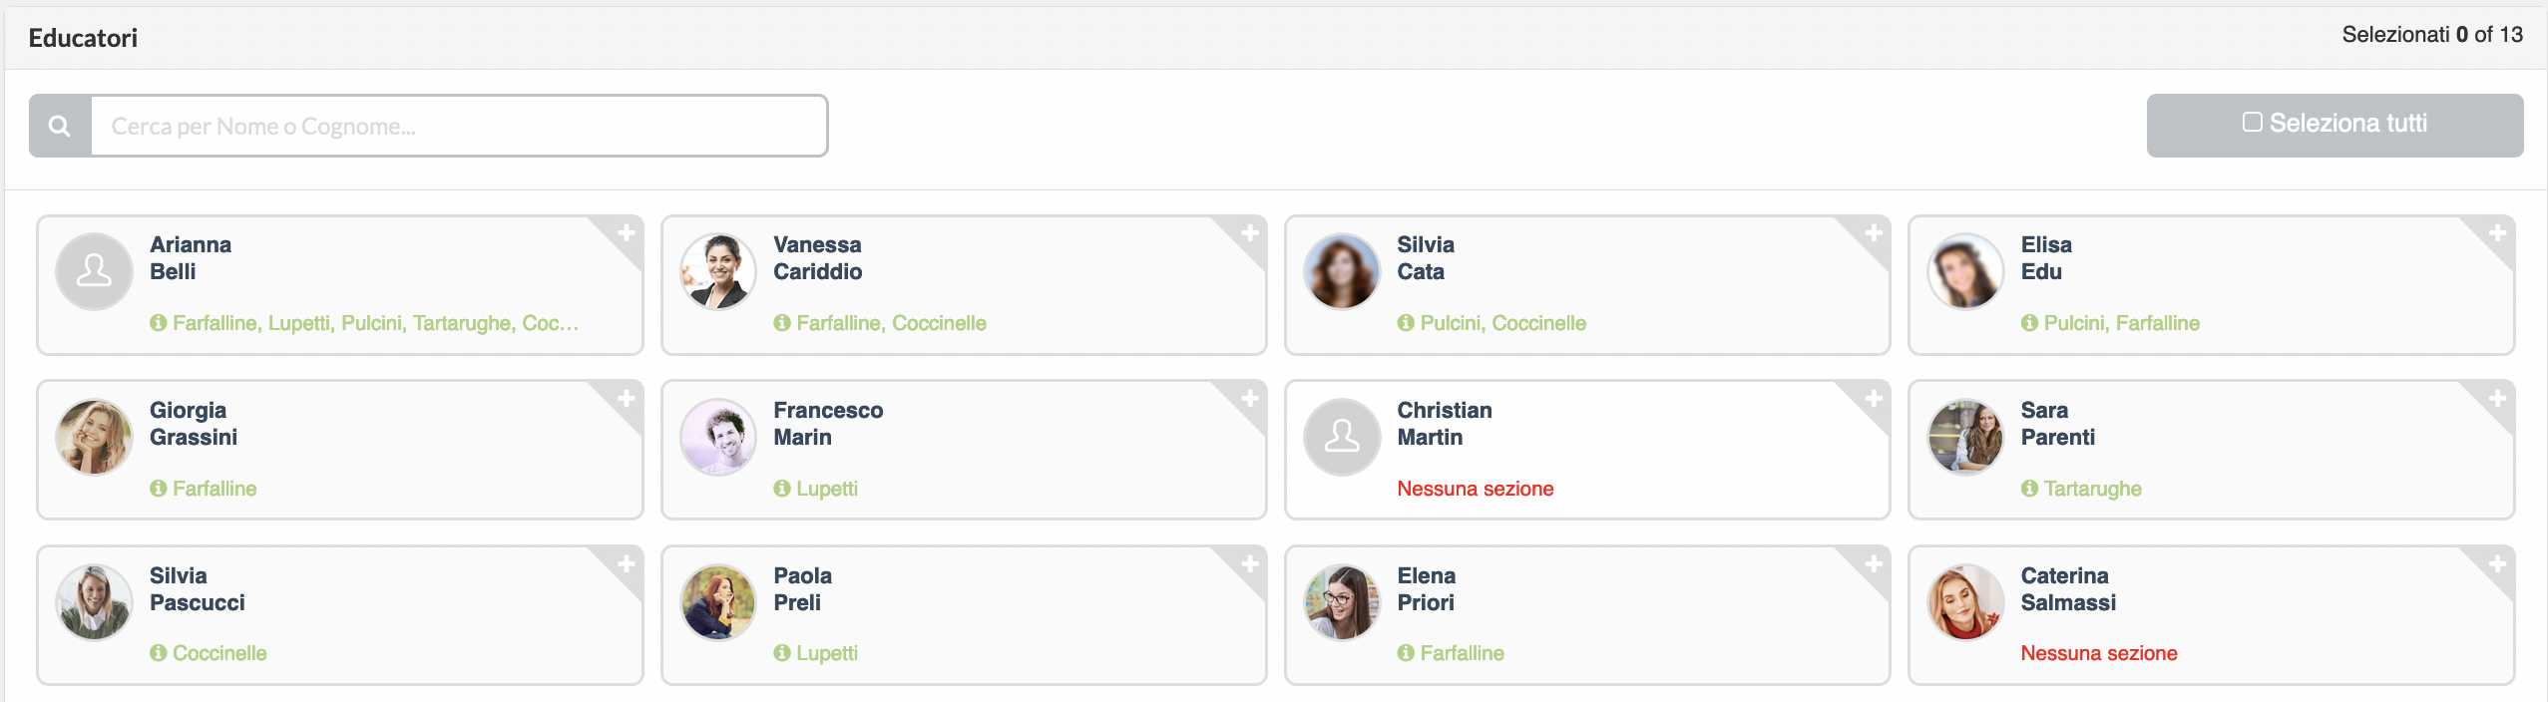
Task: Toggle selection of the Paola Preli card
Action: 964,615
